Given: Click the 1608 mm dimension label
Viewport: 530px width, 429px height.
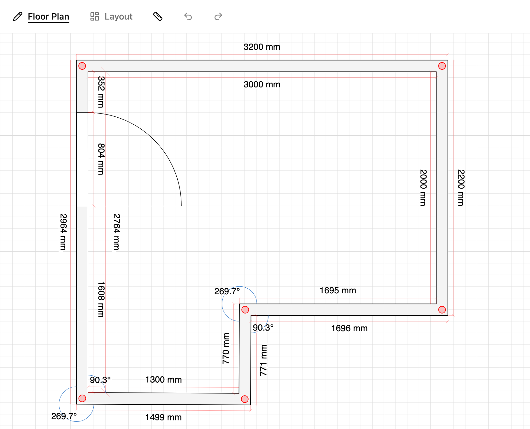Looking at the screenshot, I should (x=101, y=299).
